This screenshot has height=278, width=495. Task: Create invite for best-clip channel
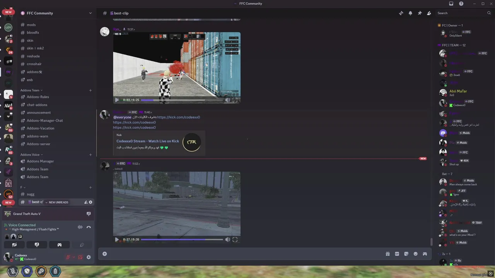click(86, 202)
